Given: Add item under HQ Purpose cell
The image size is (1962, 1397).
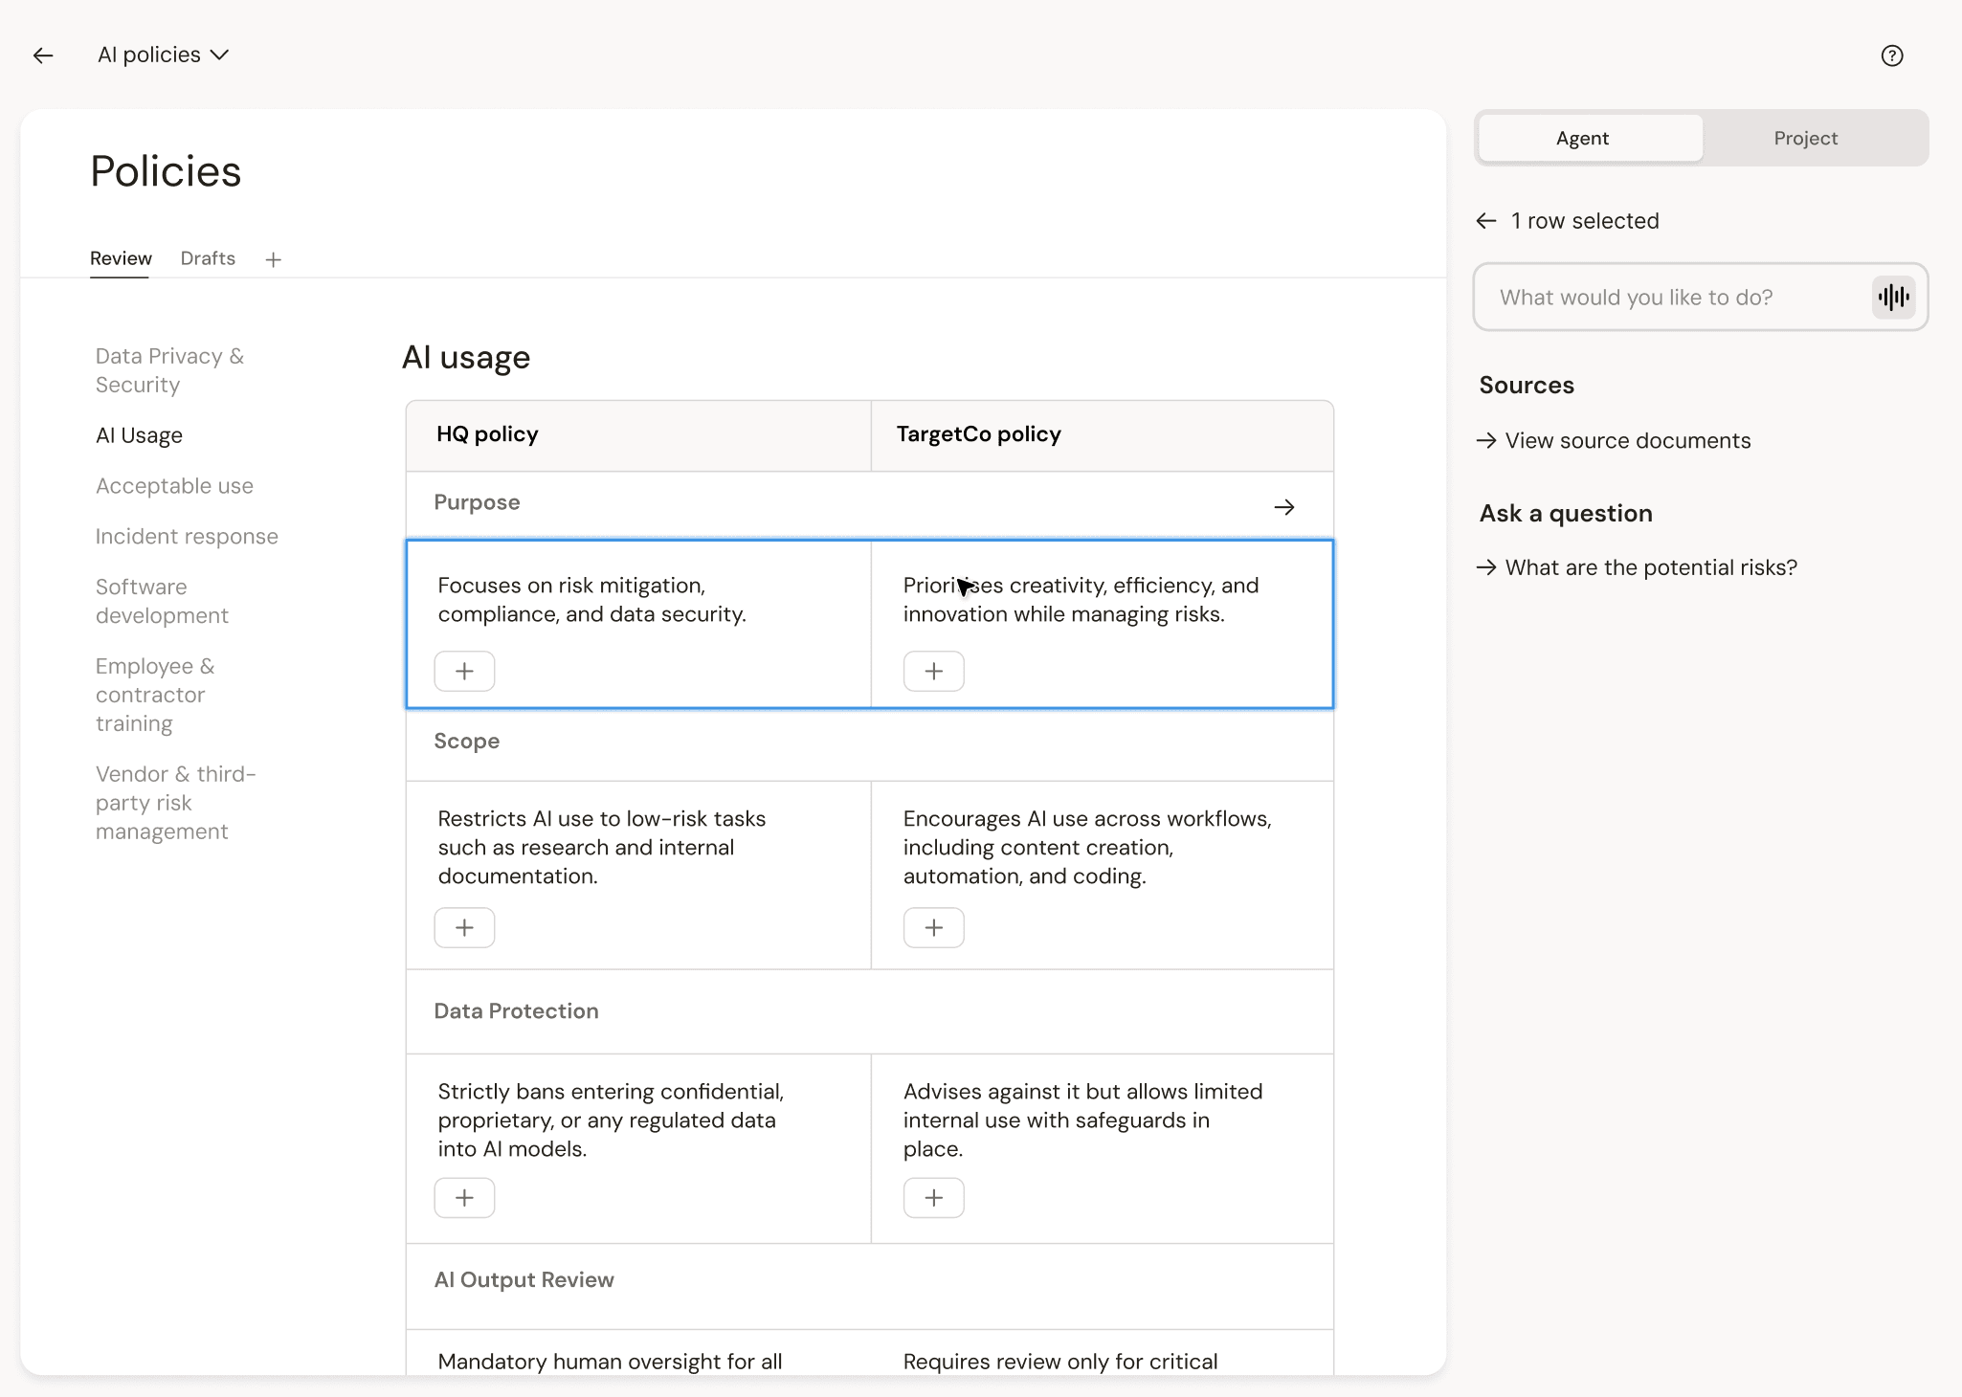Looking at the screenshot, I should (464, 672).
